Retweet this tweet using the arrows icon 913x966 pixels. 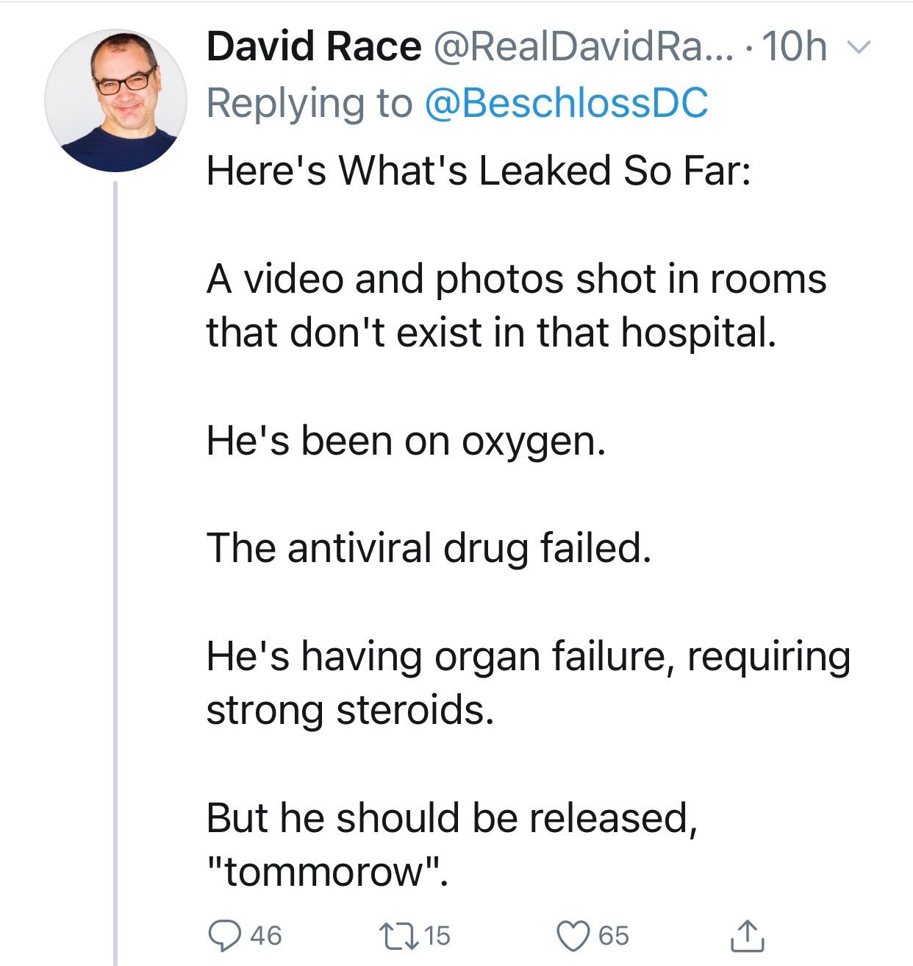pyautogui.click(x=398, y=934)
